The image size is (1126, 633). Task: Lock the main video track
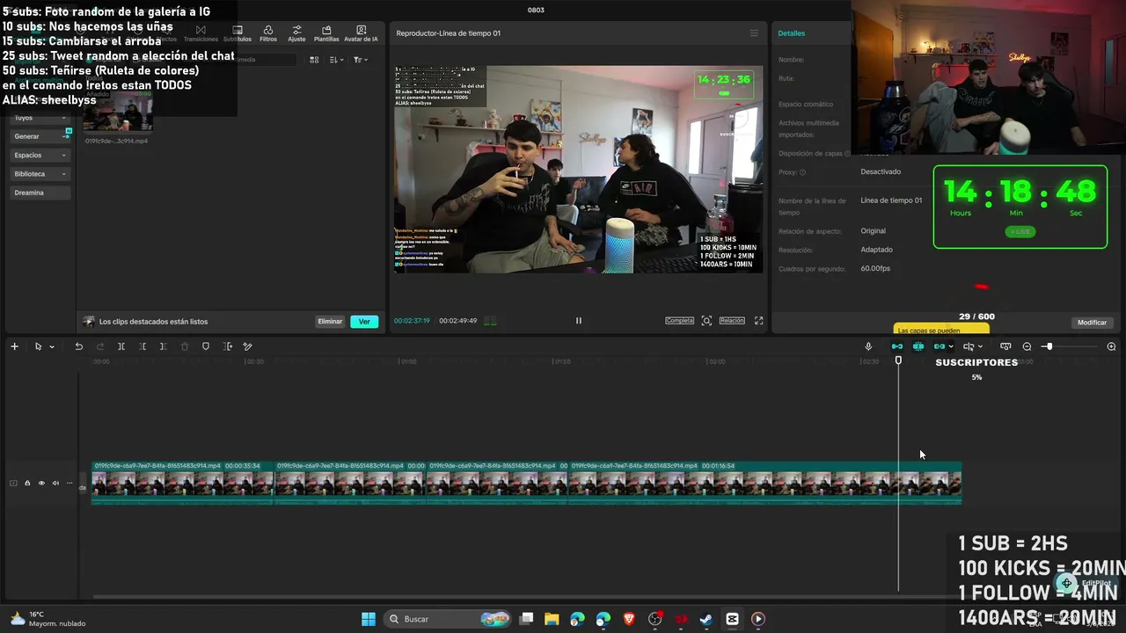pos(27,483)
